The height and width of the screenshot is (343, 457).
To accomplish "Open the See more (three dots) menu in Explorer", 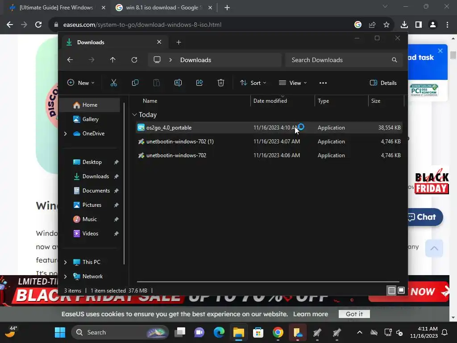I will (323, 83).
